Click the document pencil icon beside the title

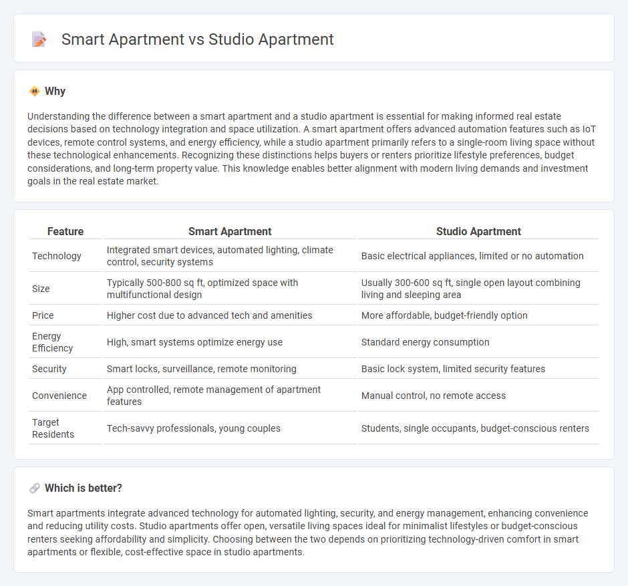pyautogui.click(x=39, y=39)
